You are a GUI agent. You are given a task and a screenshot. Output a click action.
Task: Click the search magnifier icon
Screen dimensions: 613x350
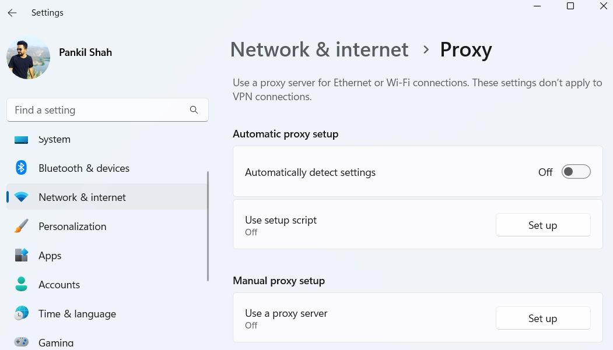(x=194, y=110)
